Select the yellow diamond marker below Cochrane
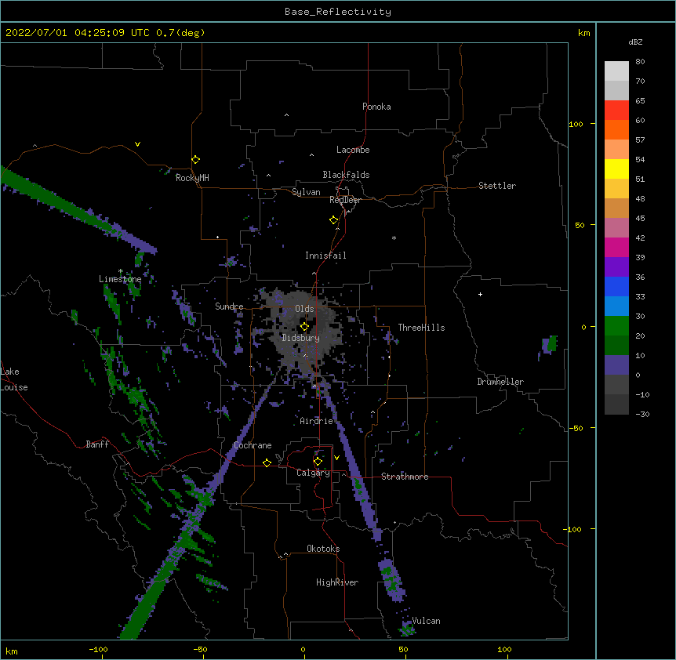The height and width of the screenshot is (660, 676). click(x=267, y=462)
